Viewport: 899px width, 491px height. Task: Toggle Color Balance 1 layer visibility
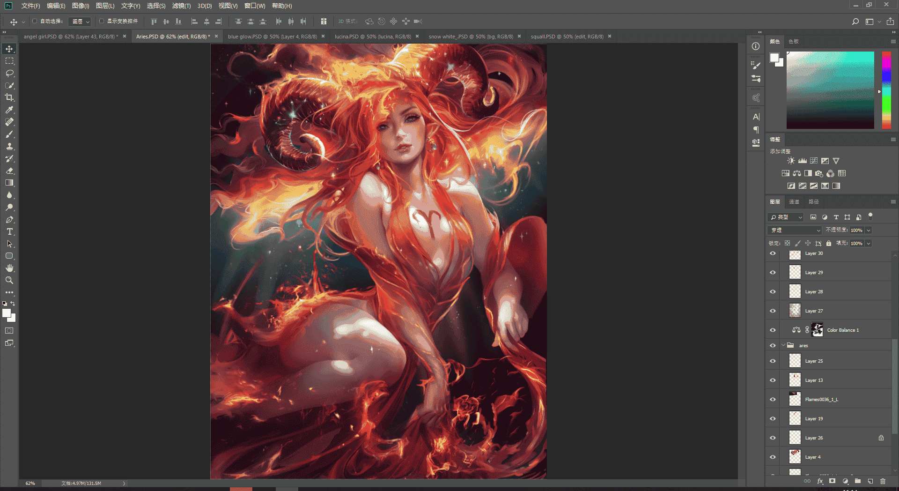pos(773,330)
